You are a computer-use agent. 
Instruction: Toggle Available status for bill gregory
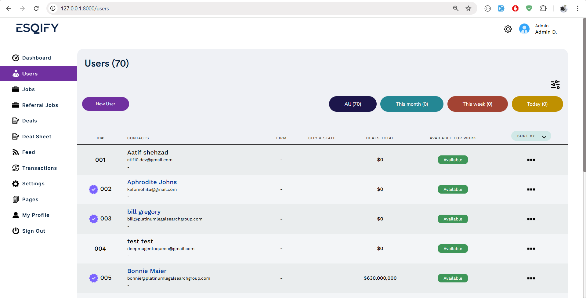pyautogui.click(x=453, y=219)
